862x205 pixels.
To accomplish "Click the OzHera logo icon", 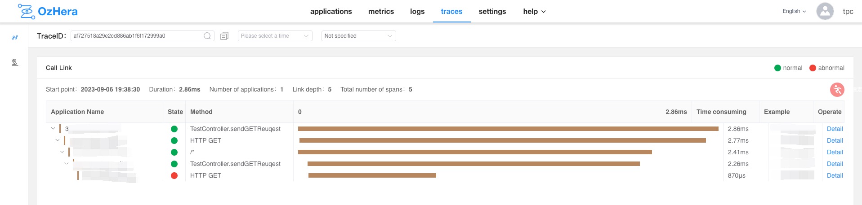I will pos(26,12).
